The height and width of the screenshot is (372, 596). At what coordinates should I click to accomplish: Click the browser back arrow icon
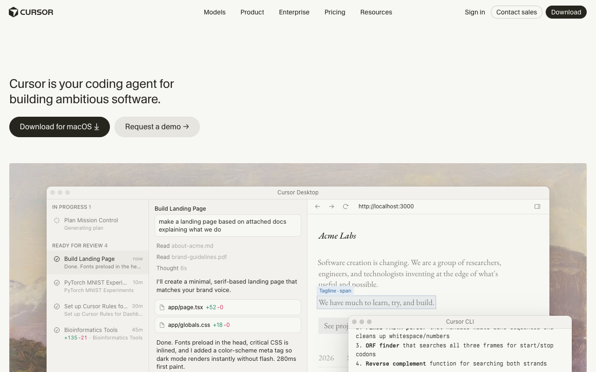tap(318, 206)
